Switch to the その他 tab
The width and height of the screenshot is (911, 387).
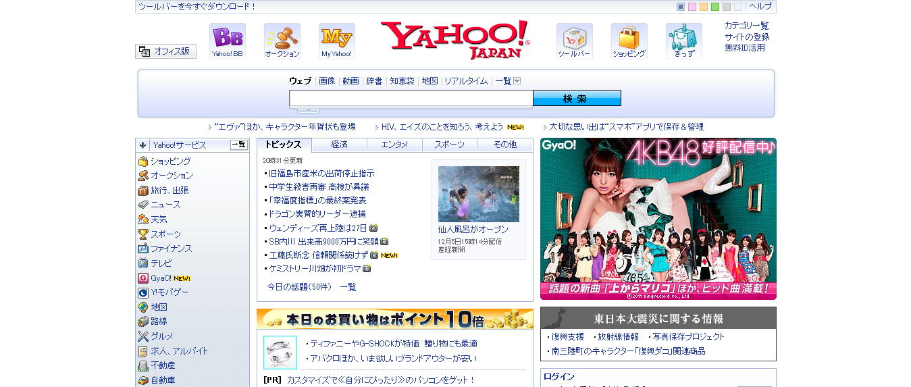pos(504,145)
